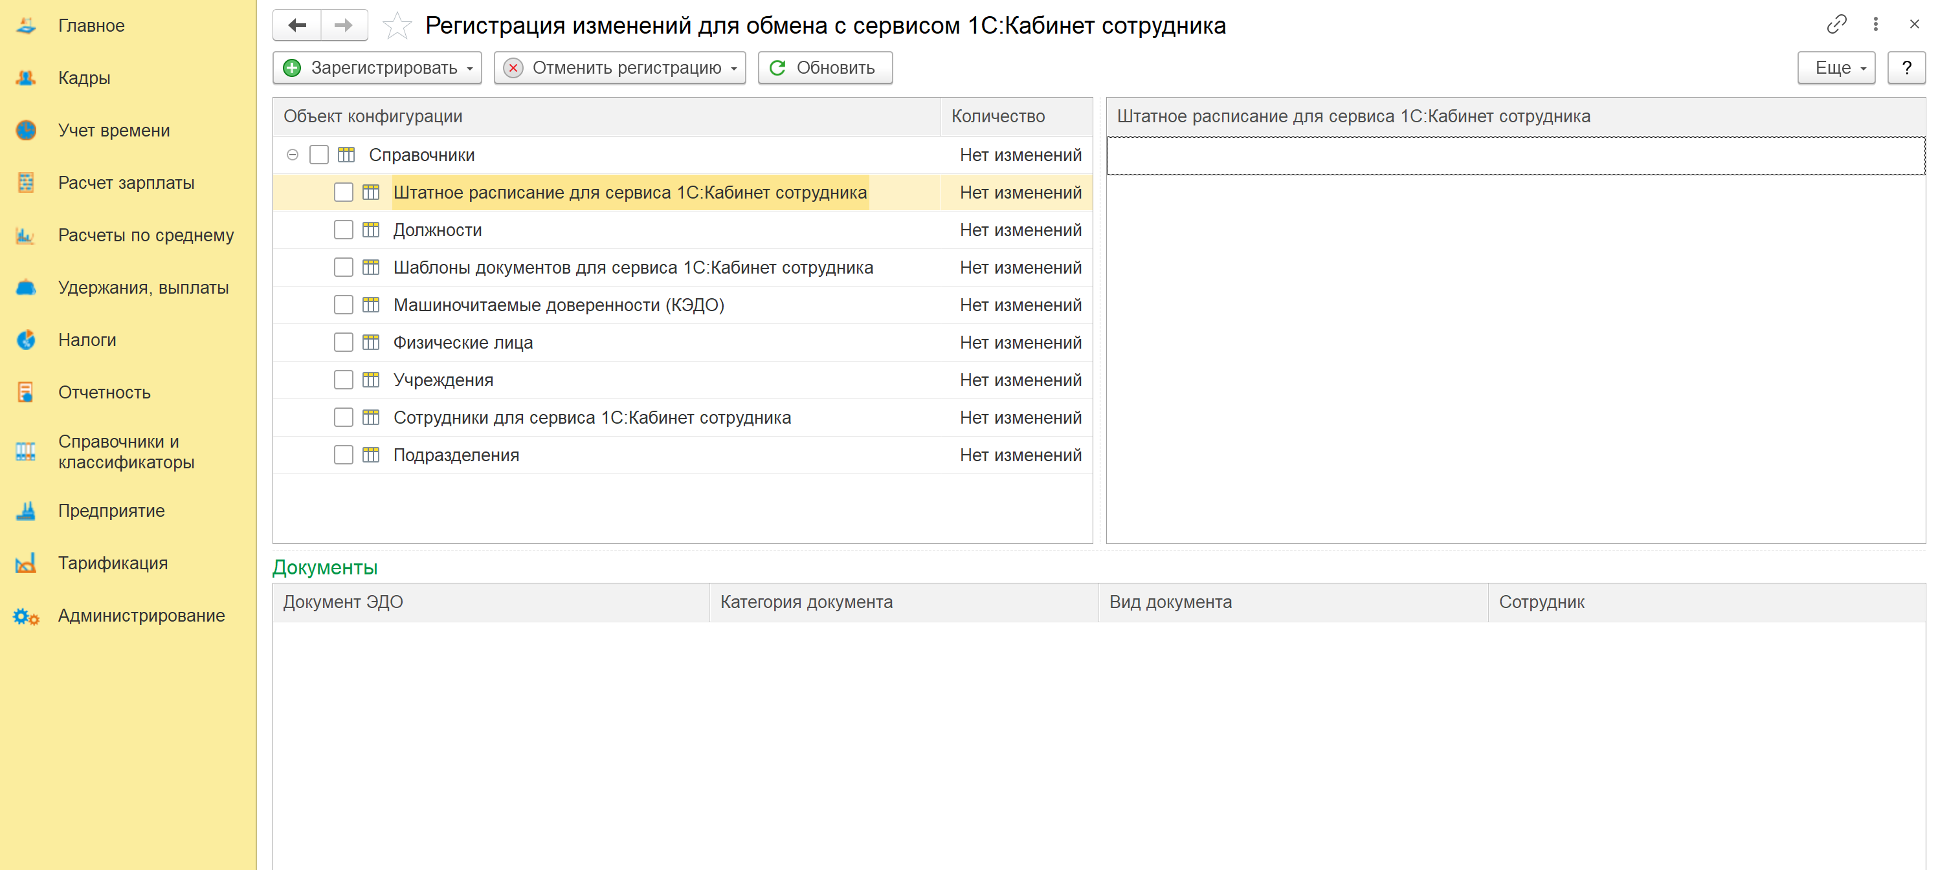
Task: Click the Расчет зарплаты calculator icon
Action: 26,183
